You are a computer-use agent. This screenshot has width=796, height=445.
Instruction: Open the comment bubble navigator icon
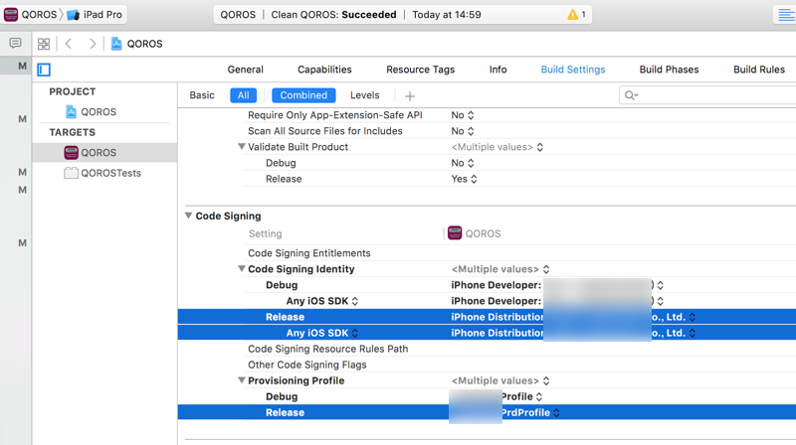15,43
